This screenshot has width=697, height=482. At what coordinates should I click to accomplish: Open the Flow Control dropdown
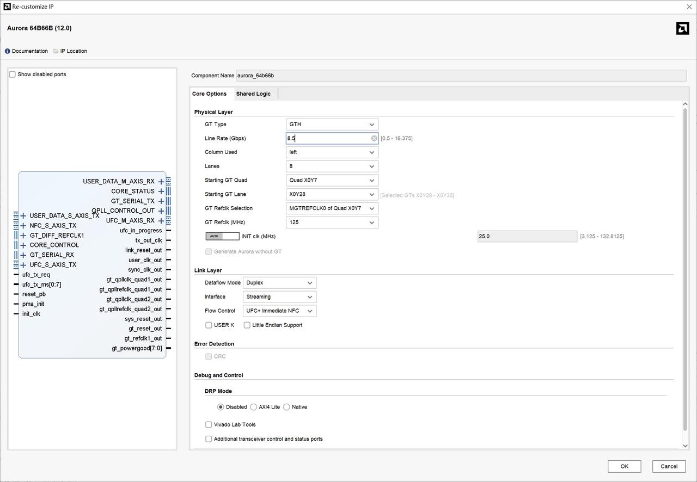[x=279, y=311]
